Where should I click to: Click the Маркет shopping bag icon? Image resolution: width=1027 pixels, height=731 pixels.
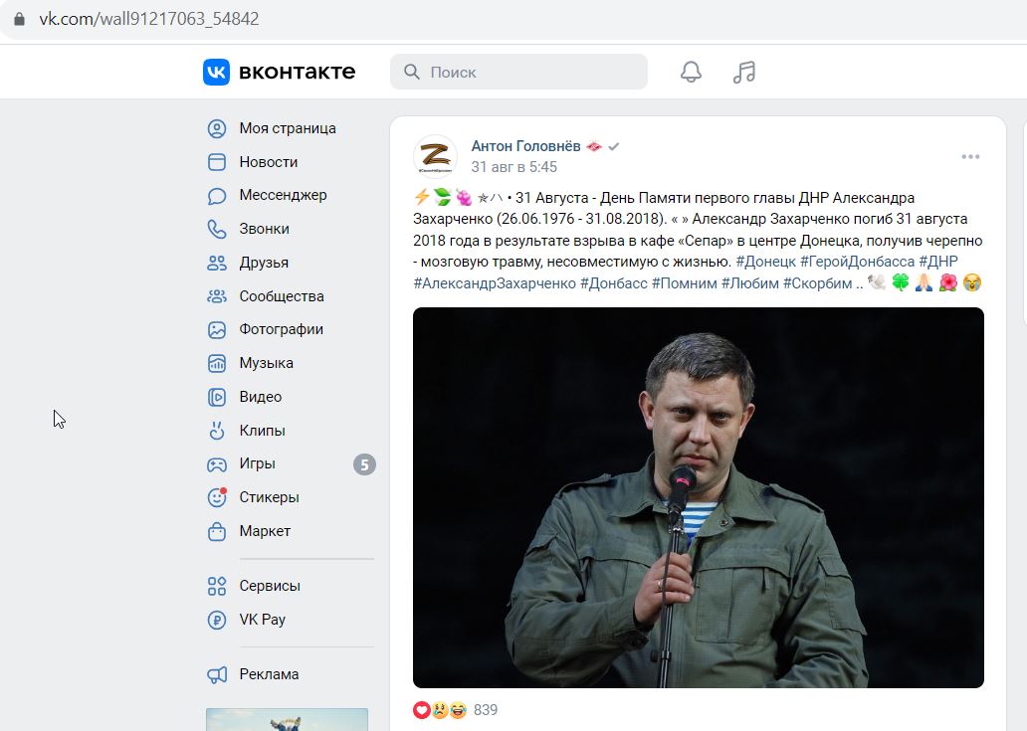217,531
